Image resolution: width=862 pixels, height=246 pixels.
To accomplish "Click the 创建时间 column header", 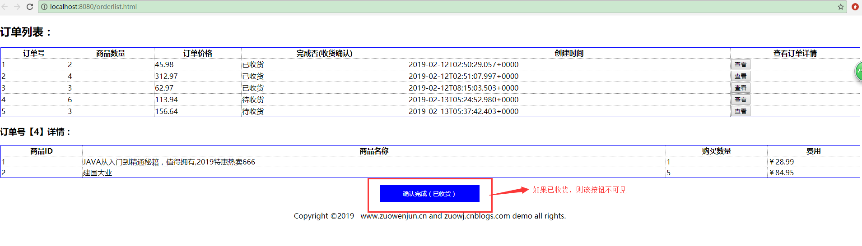I will point(569,53).
